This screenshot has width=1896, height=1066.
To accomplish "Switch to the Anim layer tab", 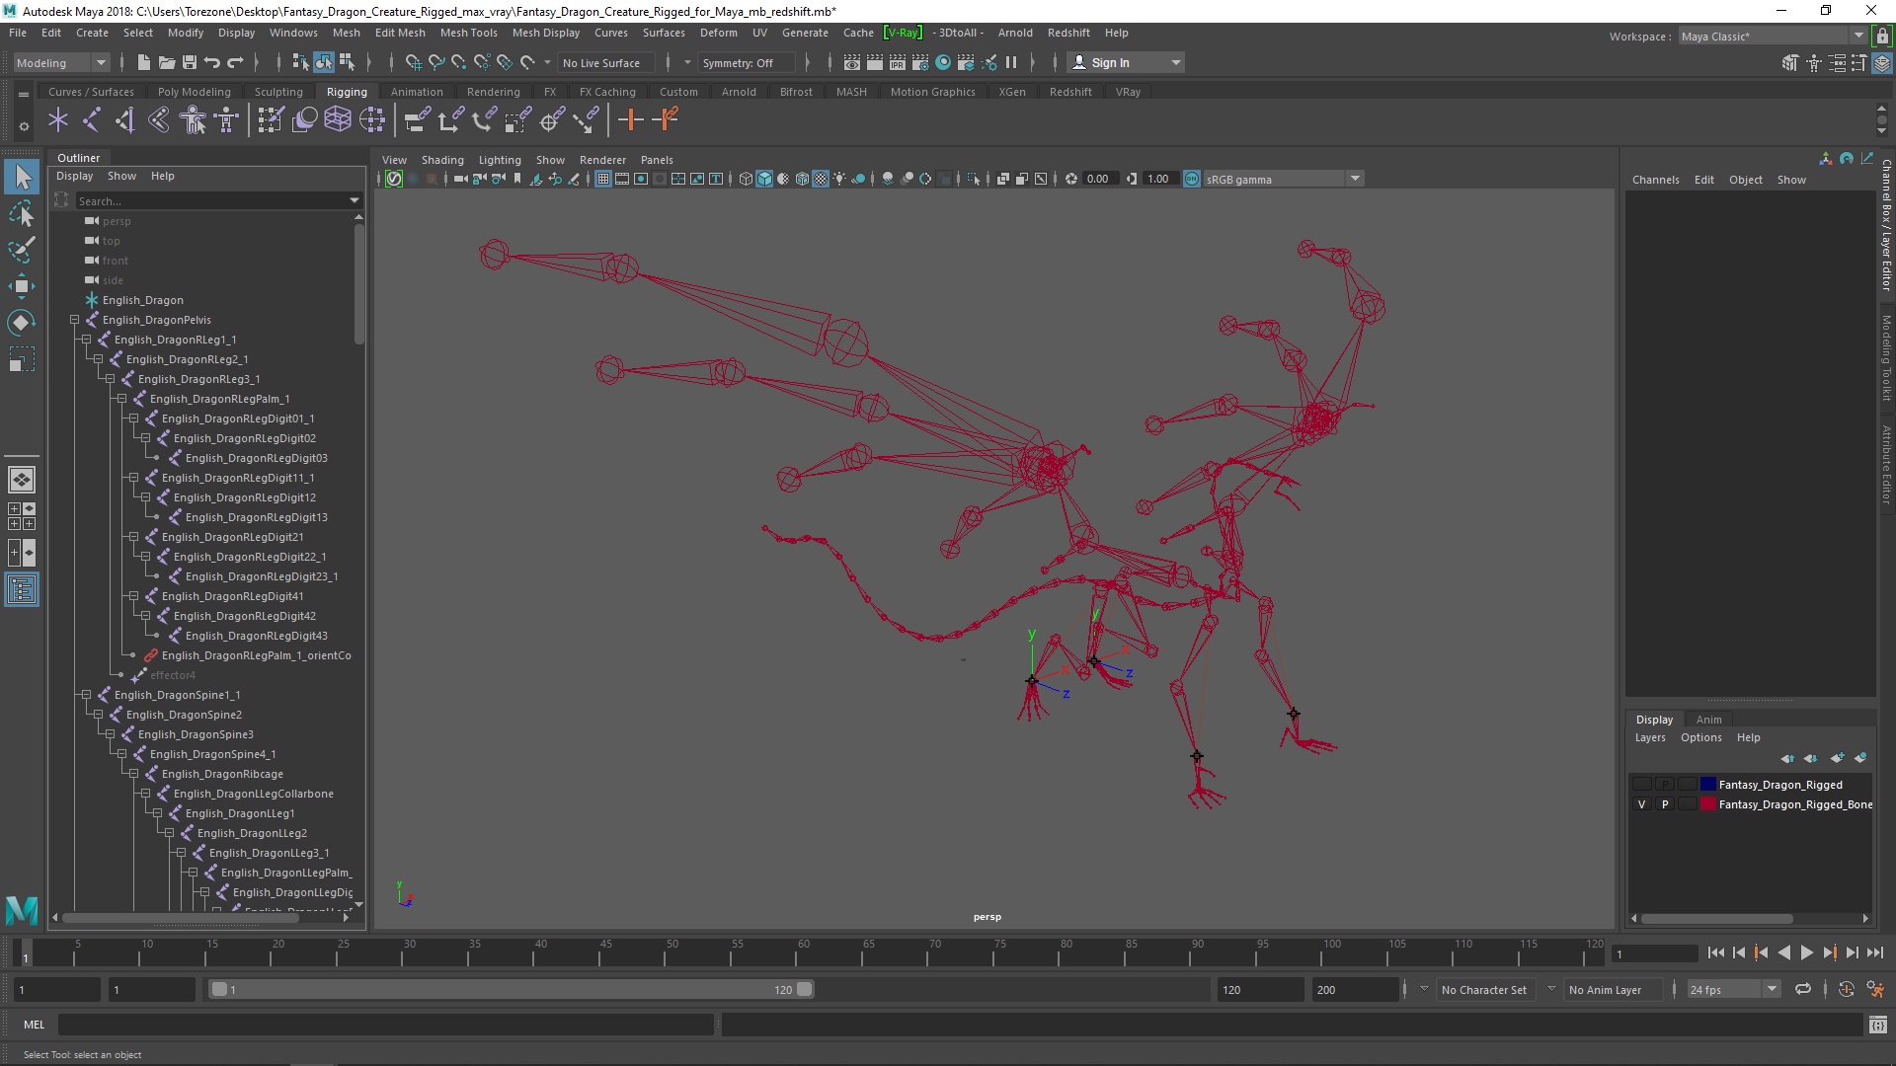I will tap(1708, 720).
